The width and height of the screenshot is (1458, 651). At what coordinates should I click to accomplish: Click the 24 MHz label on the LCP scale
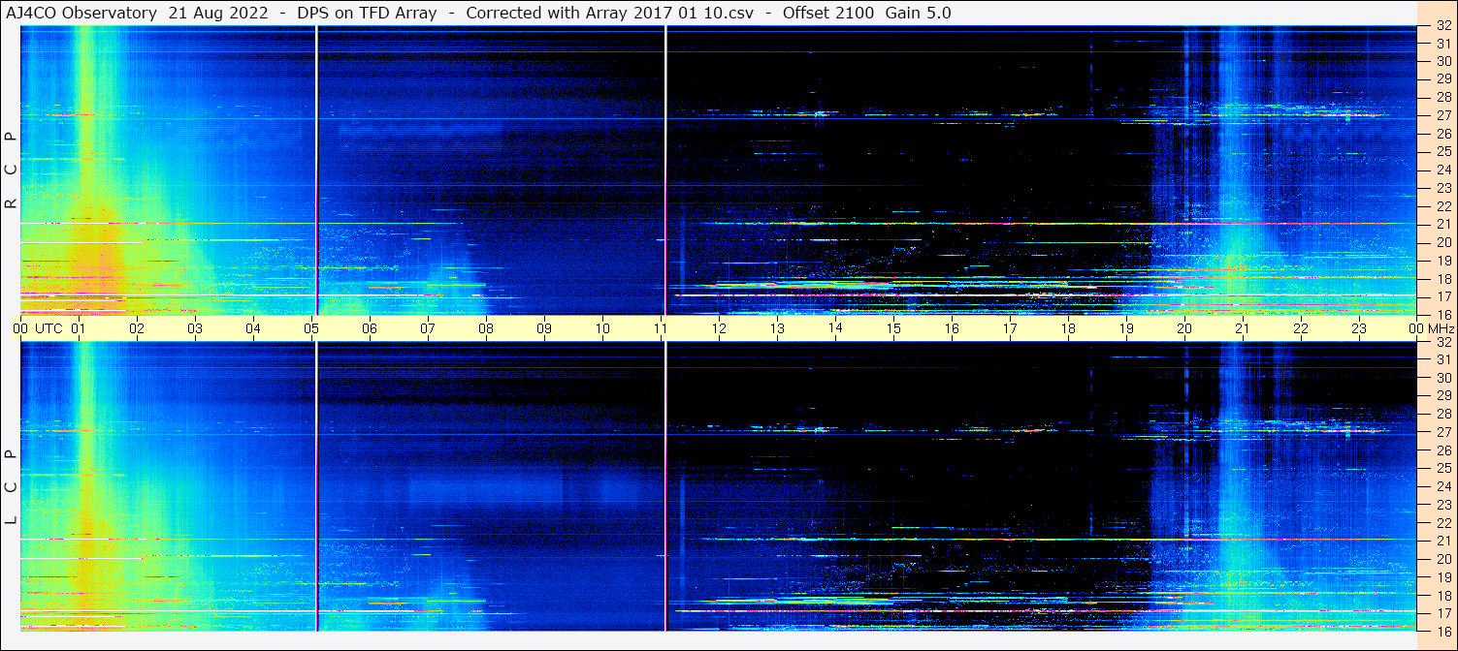point(1442,486)
